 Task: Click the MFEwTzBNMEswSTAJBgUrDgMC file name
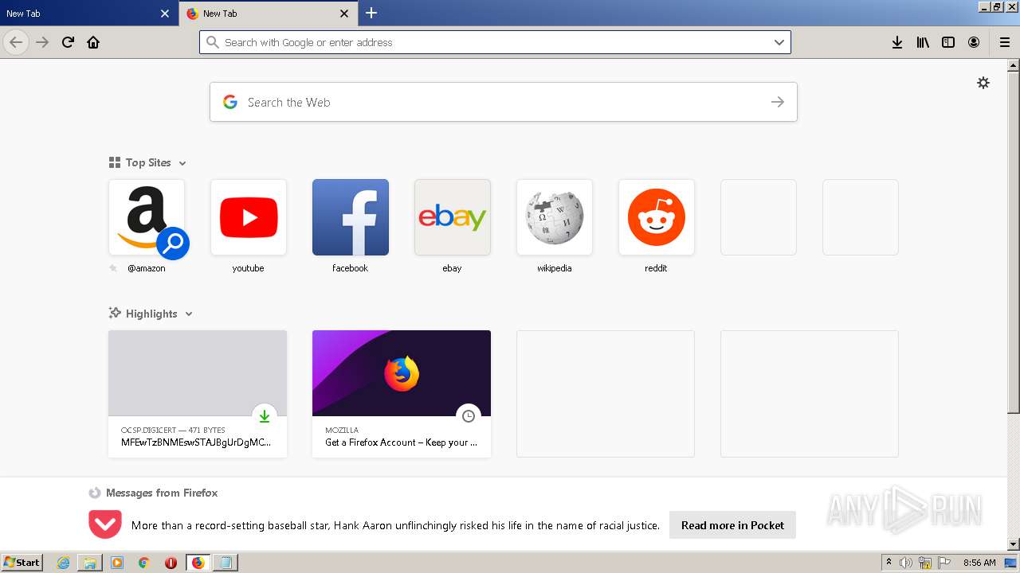coord(196,442)
